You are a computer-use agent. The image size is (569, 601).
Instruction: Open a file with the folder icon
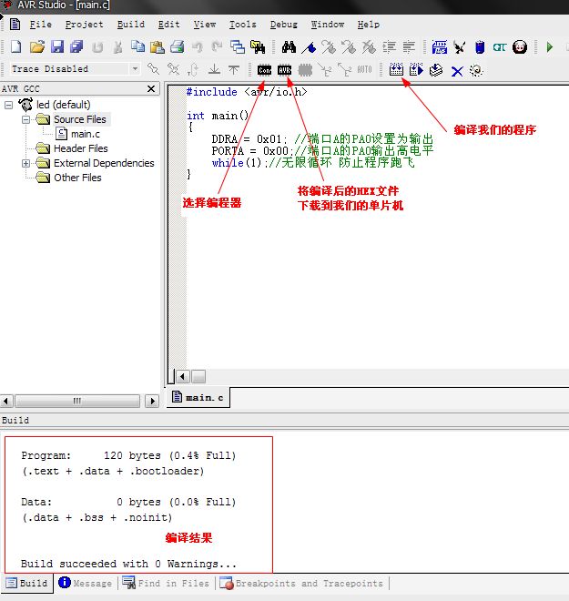(x=37, y=46)
